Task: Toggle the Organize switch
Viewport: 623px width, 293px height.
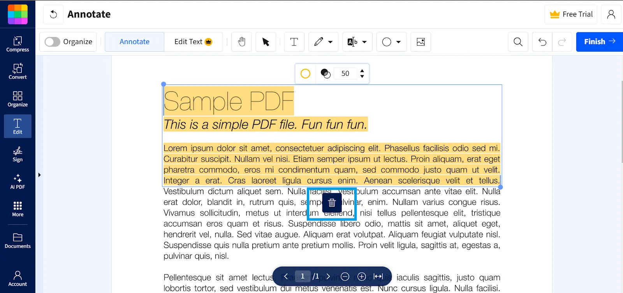Action: click(52, 42)
